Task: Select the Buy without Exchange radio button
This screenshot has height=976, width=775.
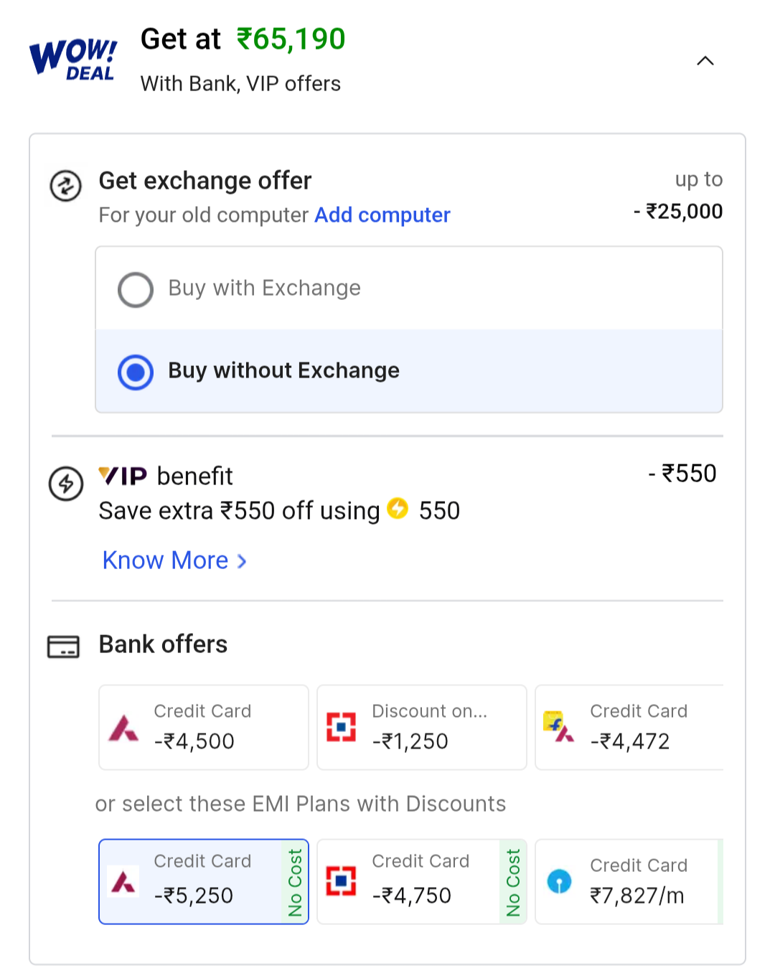Action: click(x=136, y=372)
